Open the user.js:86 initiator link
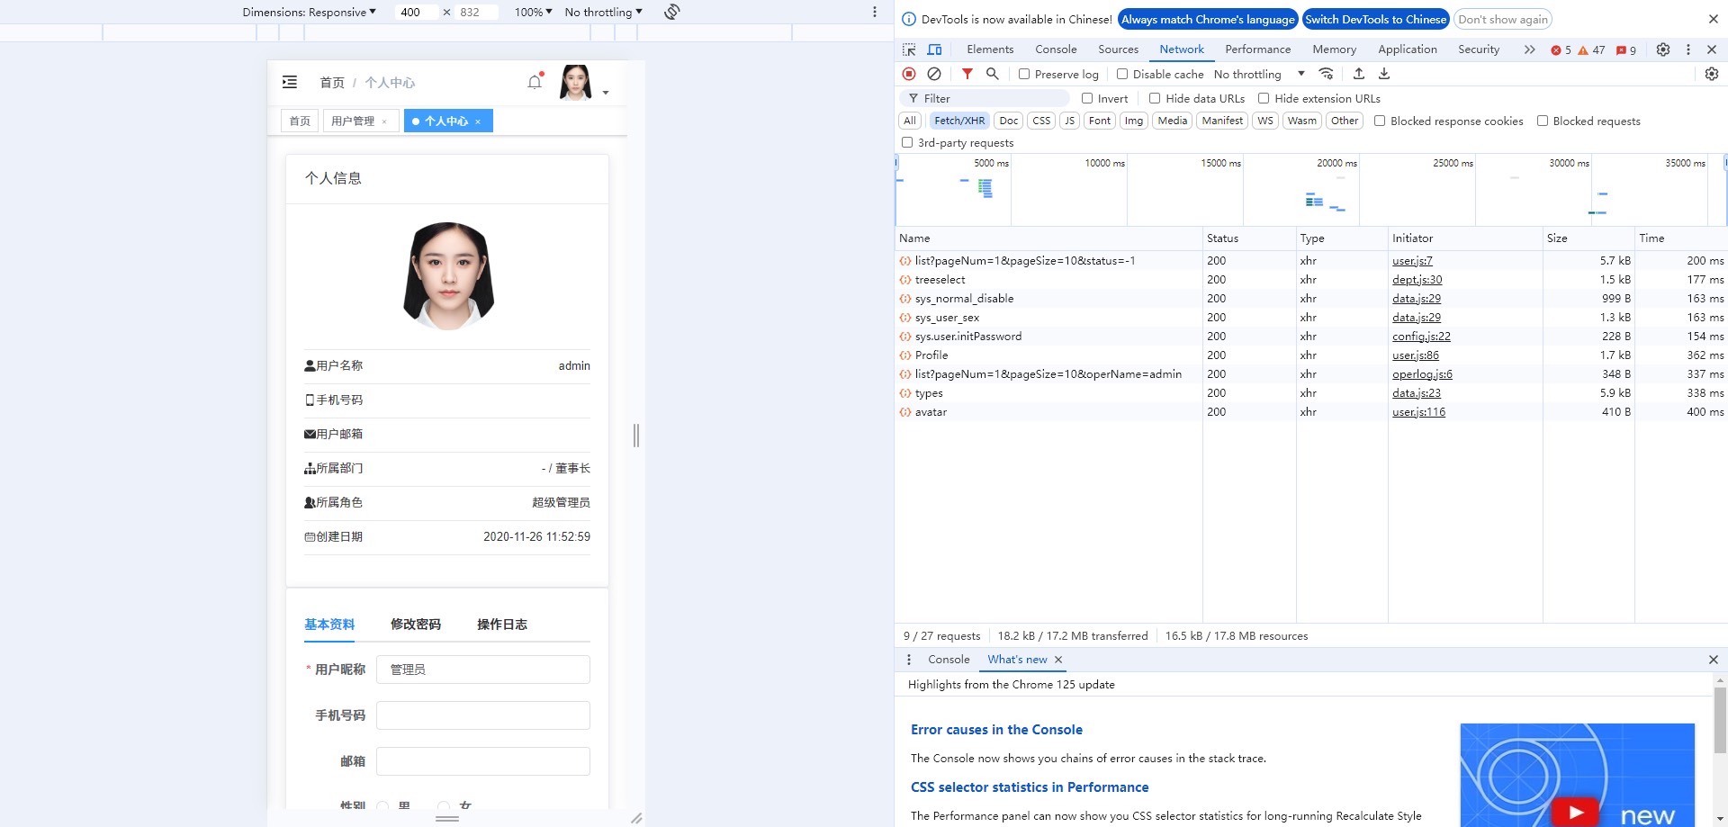 pos(1415,355)
